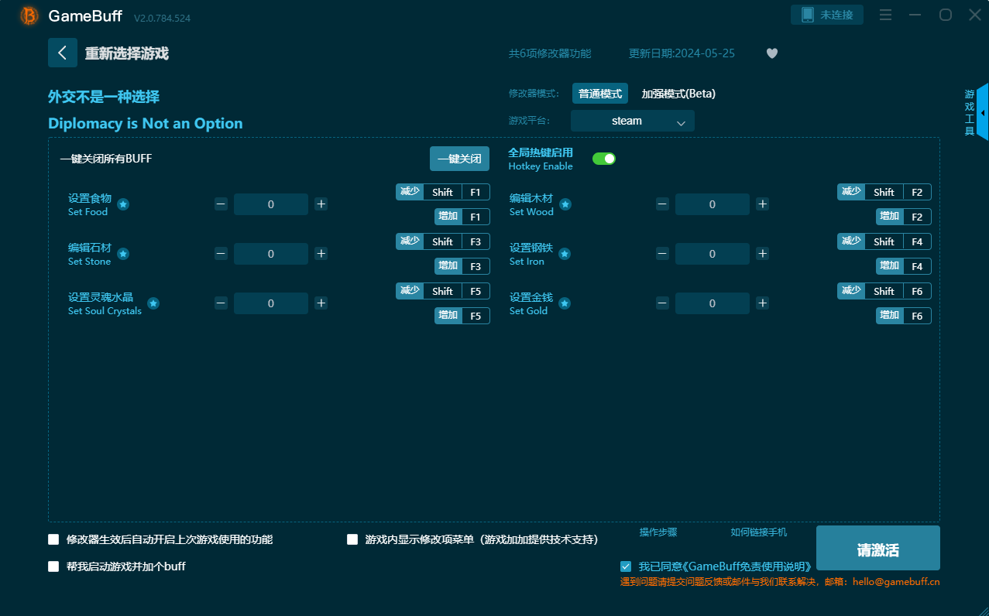Click the large activate button
Viewport: 989px width, 616px height.
coord(877,549)
